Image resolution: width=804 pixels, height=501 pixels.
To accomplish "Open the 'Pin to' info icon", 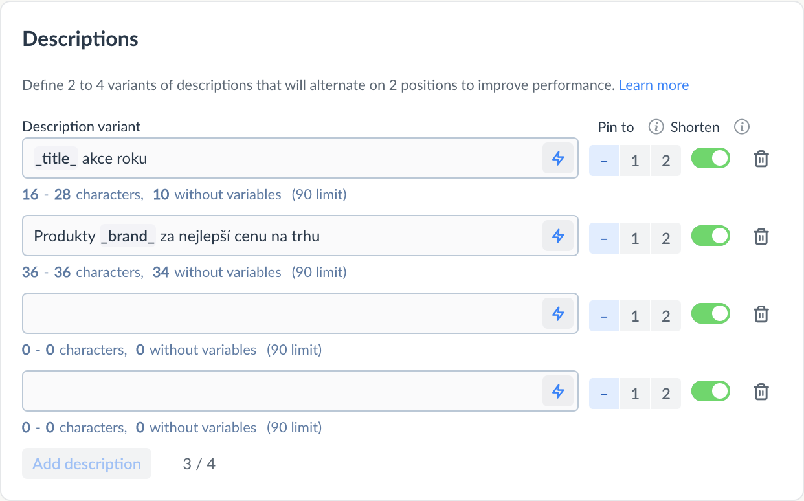I will [x=656, y=127].
